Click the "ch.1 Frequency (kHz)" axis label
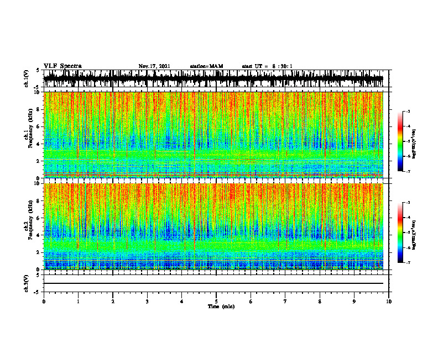Screen dimensions: 438x338 click(x=29, y=128)
